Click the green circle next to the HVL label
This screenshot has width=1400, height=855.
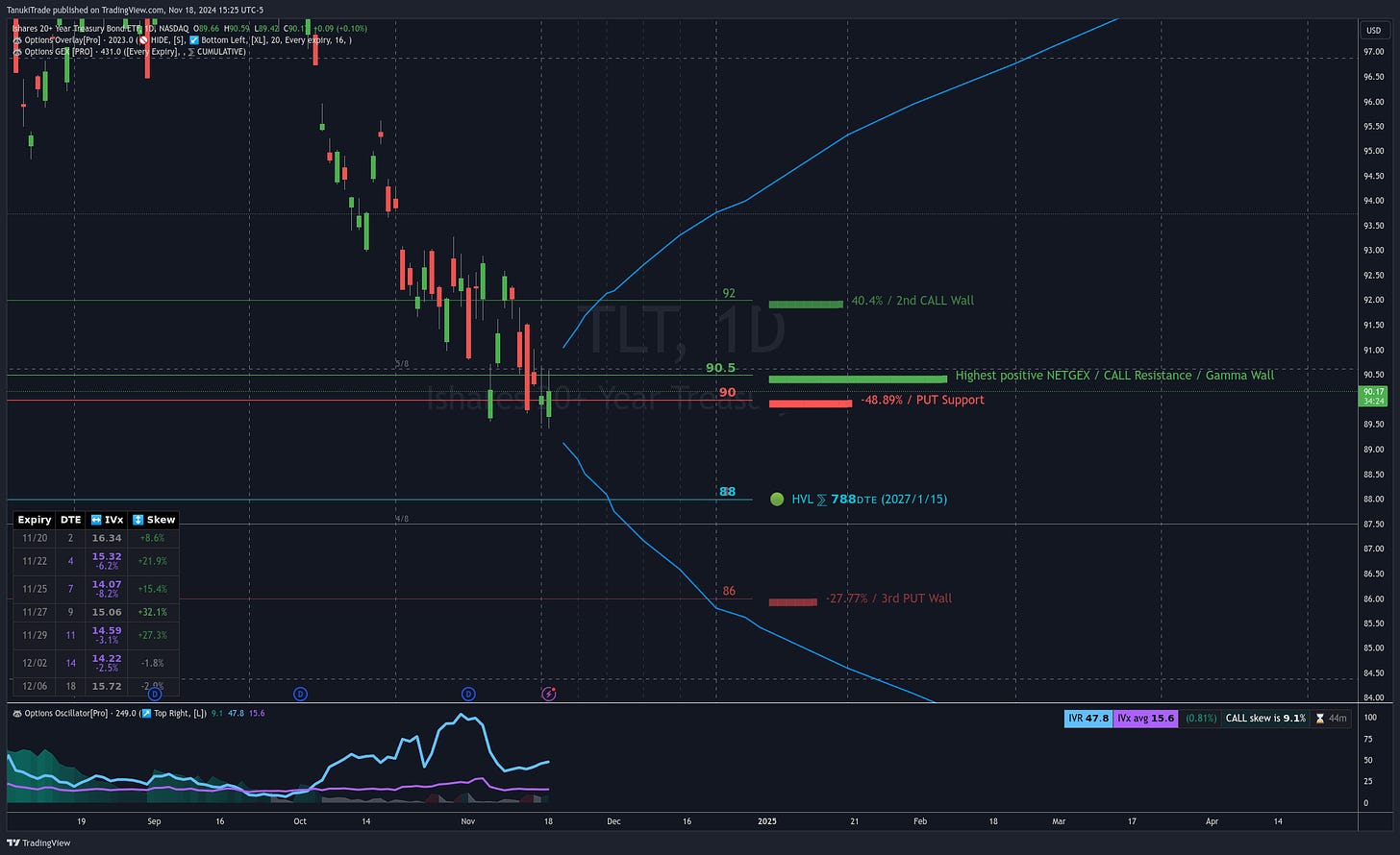[777, 500]
